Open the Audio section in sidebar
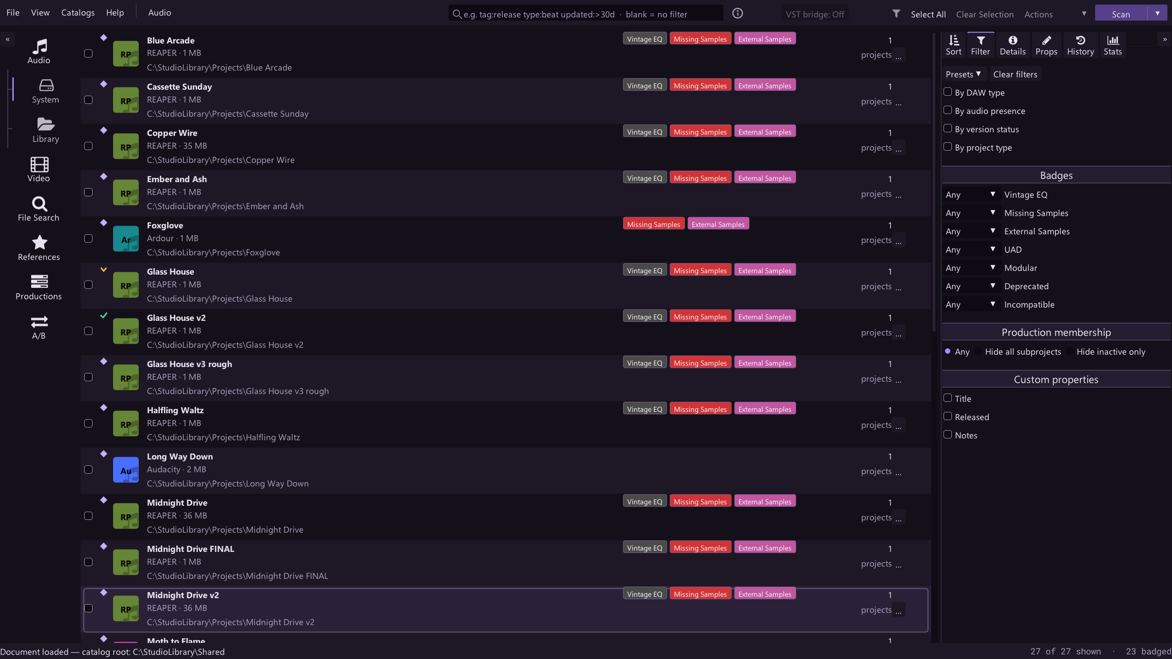 pyautogui.click(x=39, y=51)
